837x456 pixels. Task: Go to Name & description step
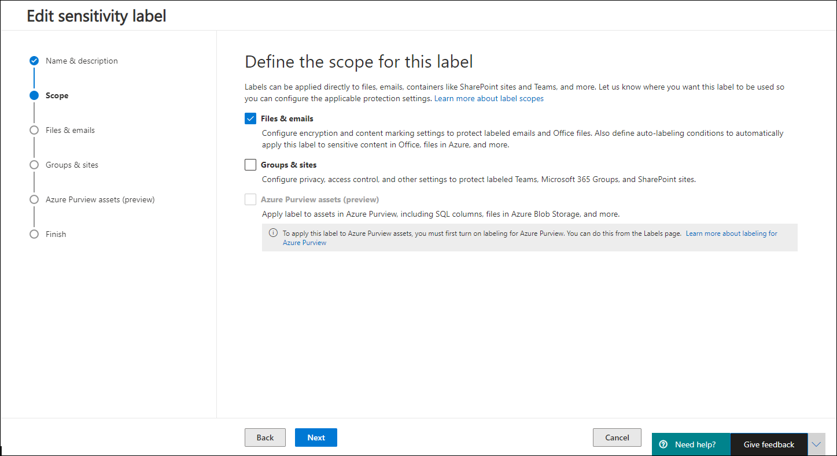pos(82,61)
